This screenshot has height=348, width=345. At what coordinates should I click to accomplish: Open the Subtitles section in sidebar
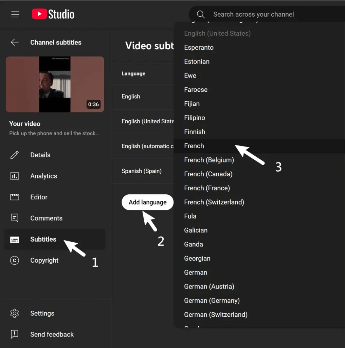tap(43, 239)
